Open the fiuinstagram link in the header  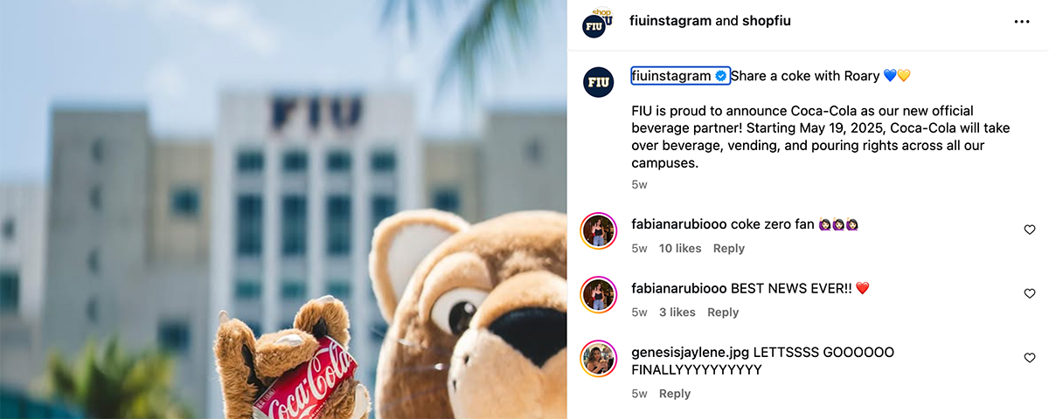tap(670, 21)
